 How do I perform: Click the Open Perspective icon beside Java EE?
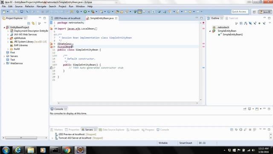254,12
